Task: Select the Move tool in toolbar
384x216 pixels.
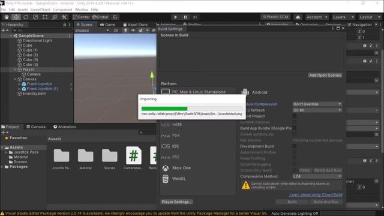Action: click(x=16, y=17)
